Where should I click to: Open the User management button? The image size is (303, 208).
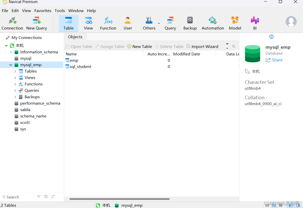click(128, 23)
